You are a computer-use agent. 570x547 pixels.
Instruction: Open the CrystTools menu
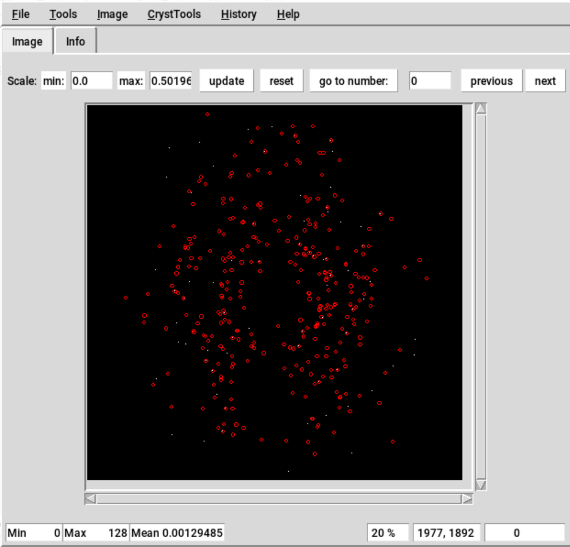coord(174,14)
